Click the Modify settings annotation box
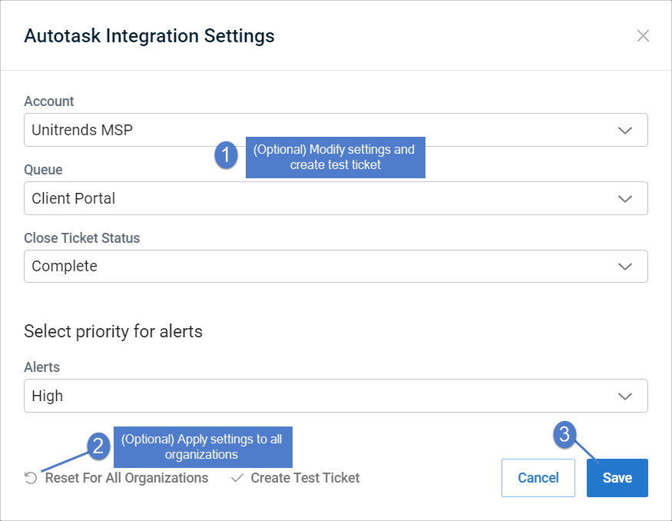This screenshot has height=521, width=672. 335,158
